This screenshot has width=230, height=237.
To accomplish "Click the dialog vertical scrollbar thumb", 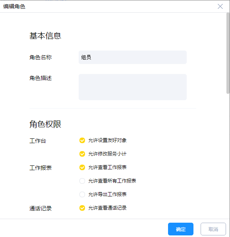I will [228, 53].
